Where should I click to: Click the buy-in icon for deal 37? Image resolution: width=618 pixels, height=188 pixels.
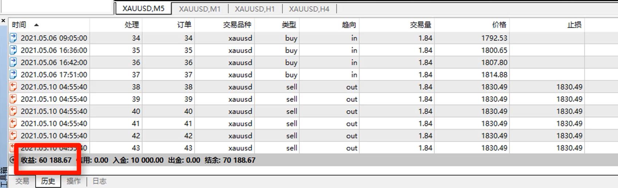[x=13, y=75]
